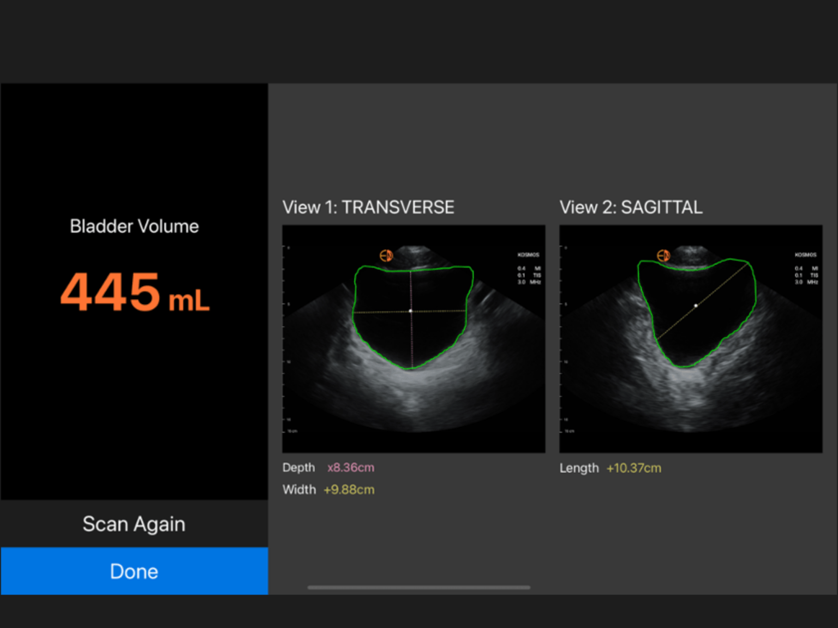This screenshot has width=838, height=628.
Task: Expand the View 2: SAGITTAL section
Action: coord(631,207)
